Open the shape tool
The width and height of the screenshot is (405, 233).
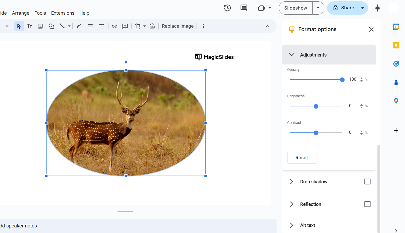click(x=51, y=26)
